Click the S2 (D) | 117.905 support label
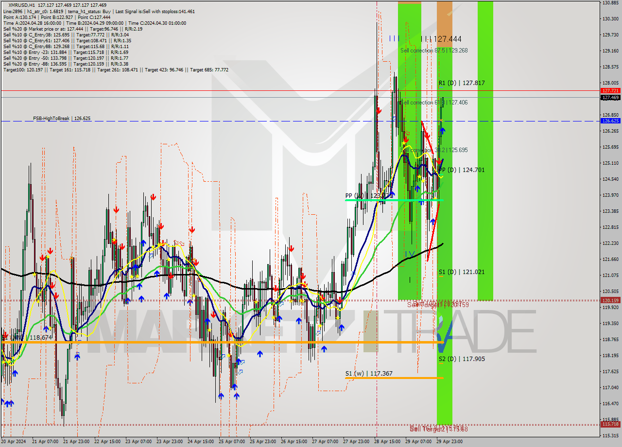The width and height of the screenshot is (622, 447). click(x=462, y=359)
